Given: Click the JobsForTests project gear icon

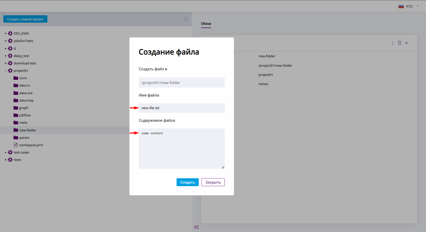Looking at the screenshot, I should (x=10, y=41).
